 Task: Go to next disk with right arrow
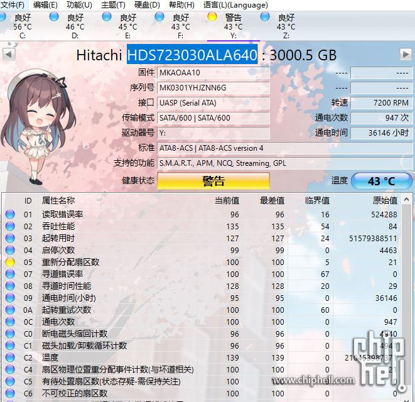(406, 55)
